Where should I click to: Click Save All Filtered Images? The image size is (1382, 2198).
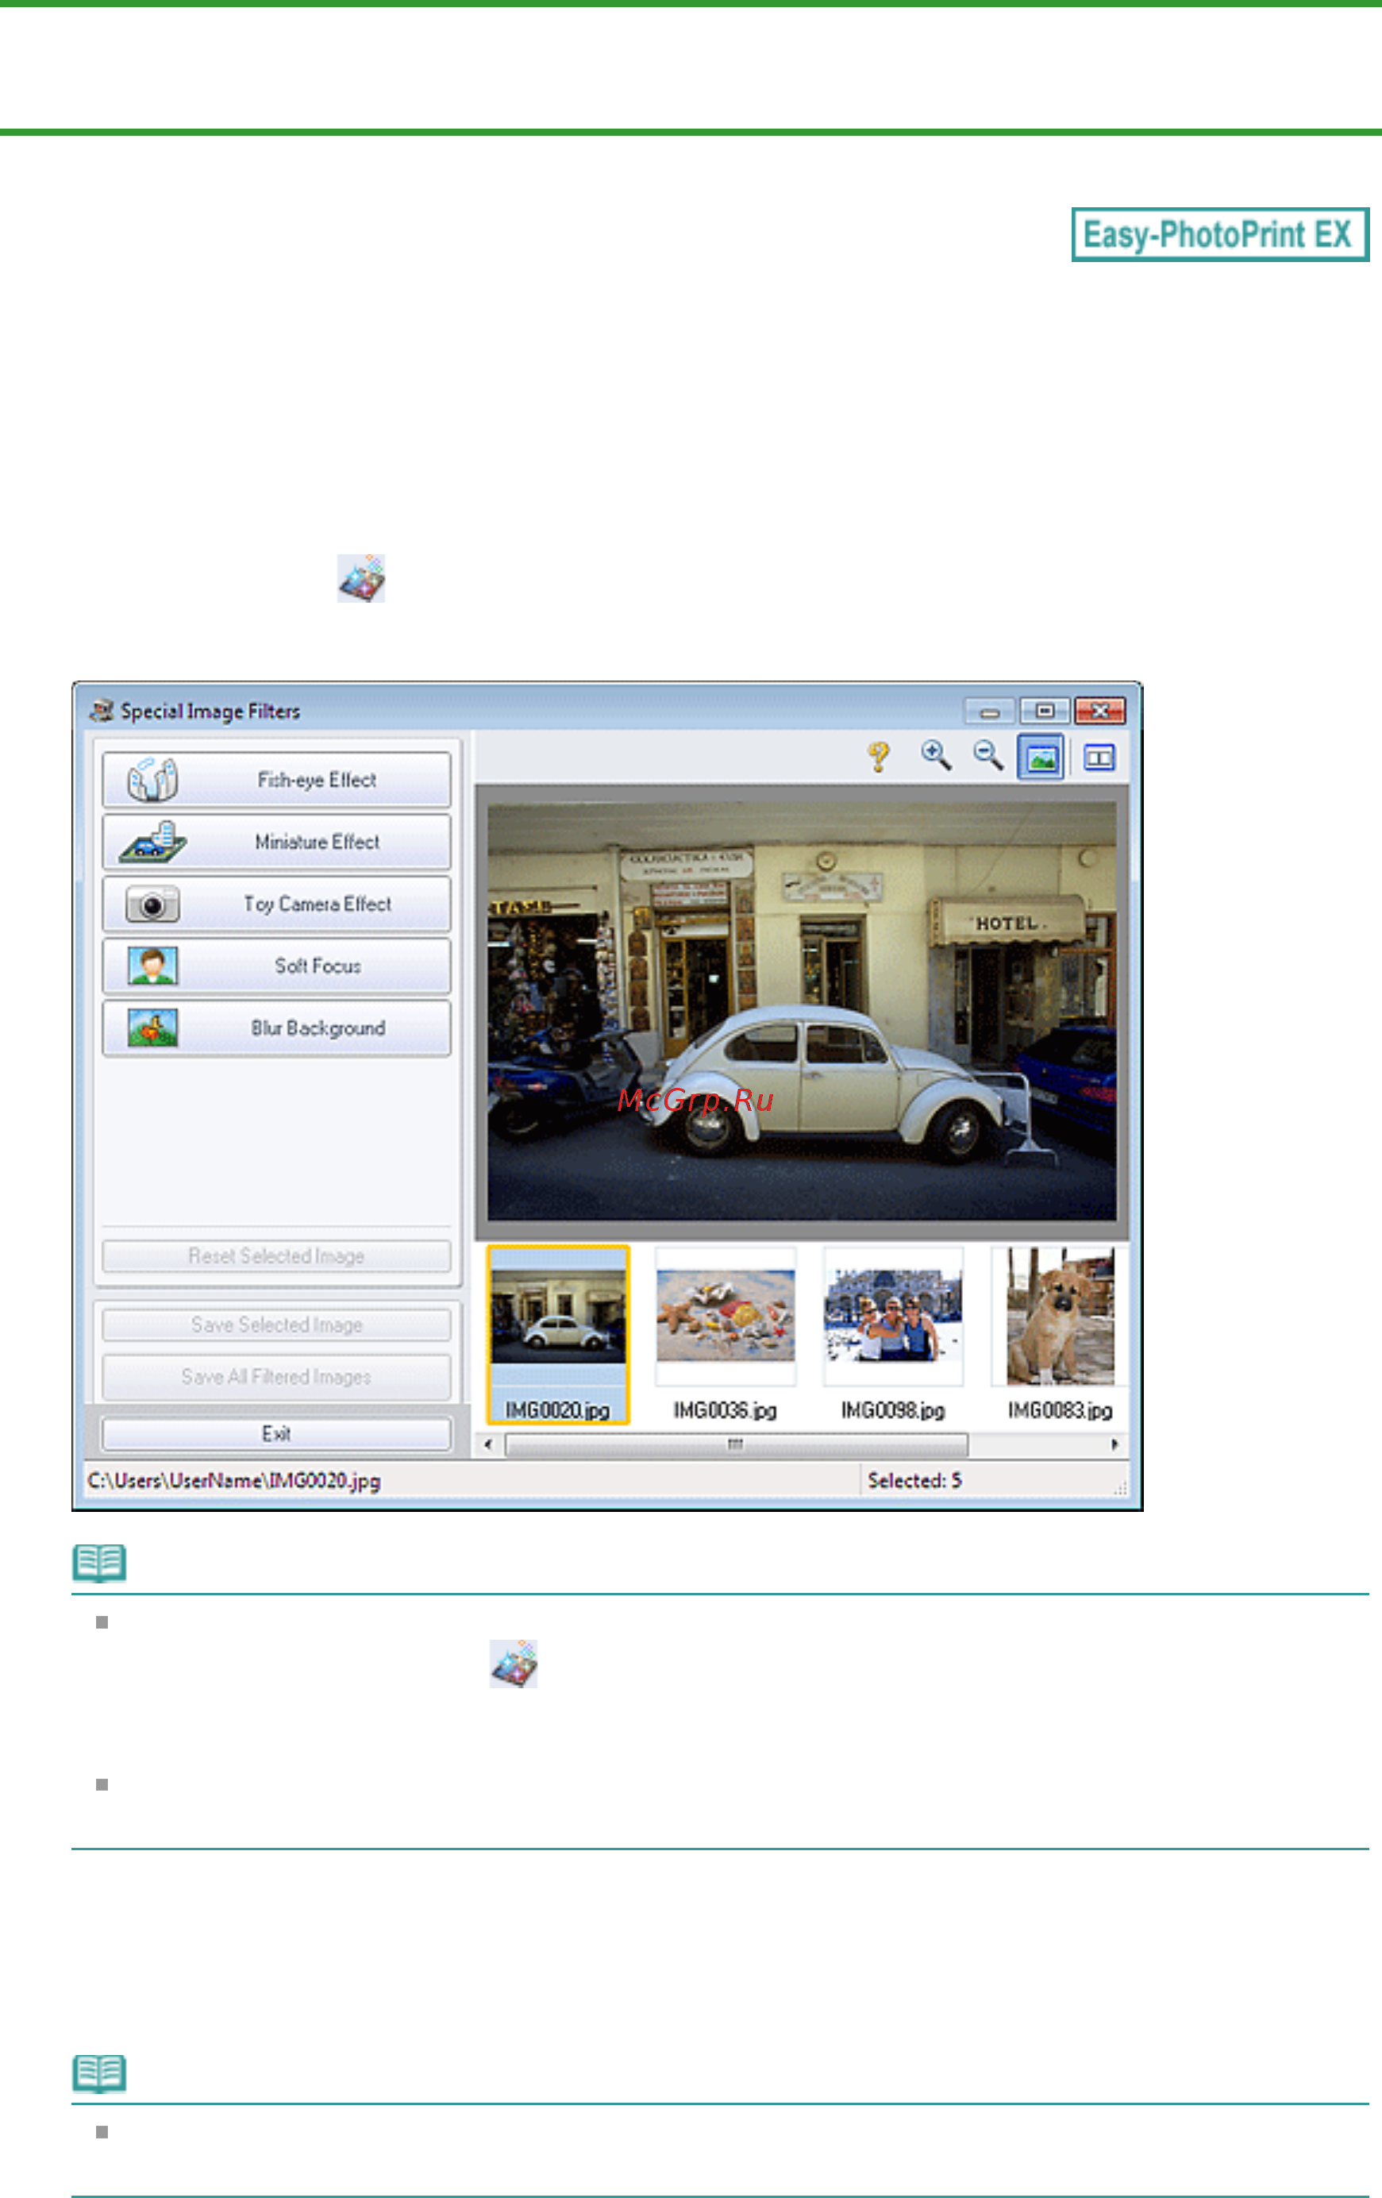(x=276, y=1376)
